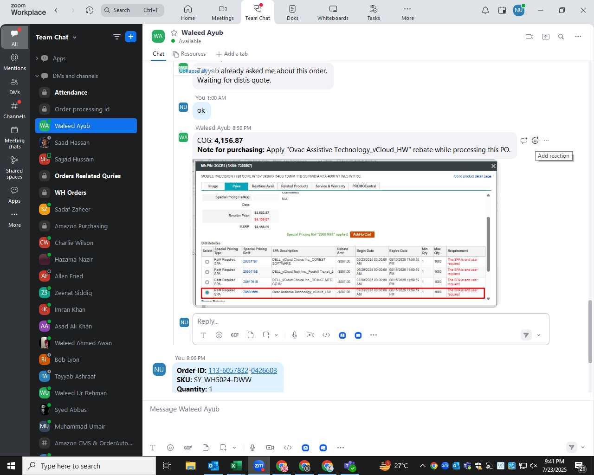Open chat with Charlie Wilson
594x475 pixels.
tap(86, 243)
